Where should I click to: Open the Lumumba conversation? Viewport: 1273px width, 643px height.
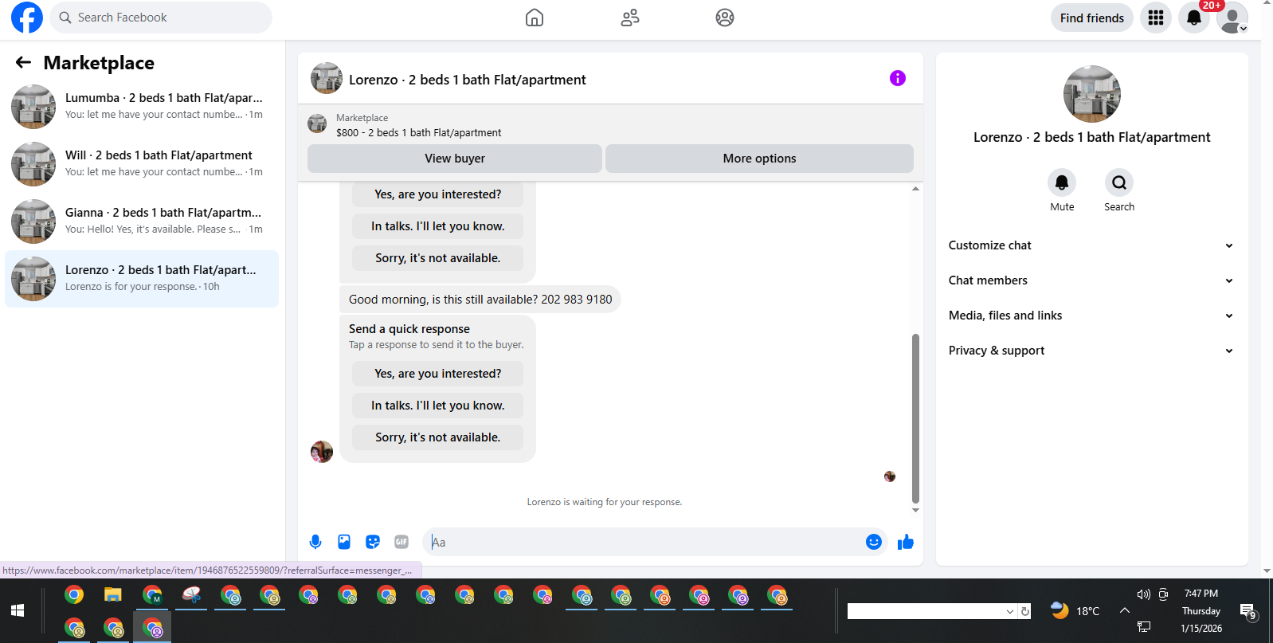point(142,107)
